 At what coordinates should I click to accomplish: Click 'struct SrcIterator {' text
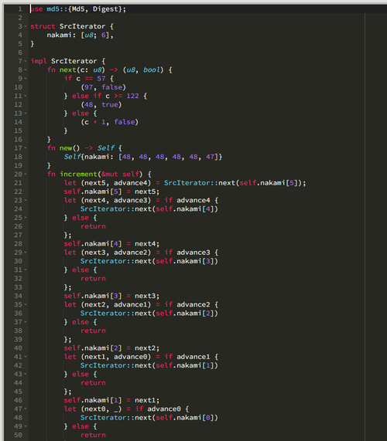[x=72, y=26]
